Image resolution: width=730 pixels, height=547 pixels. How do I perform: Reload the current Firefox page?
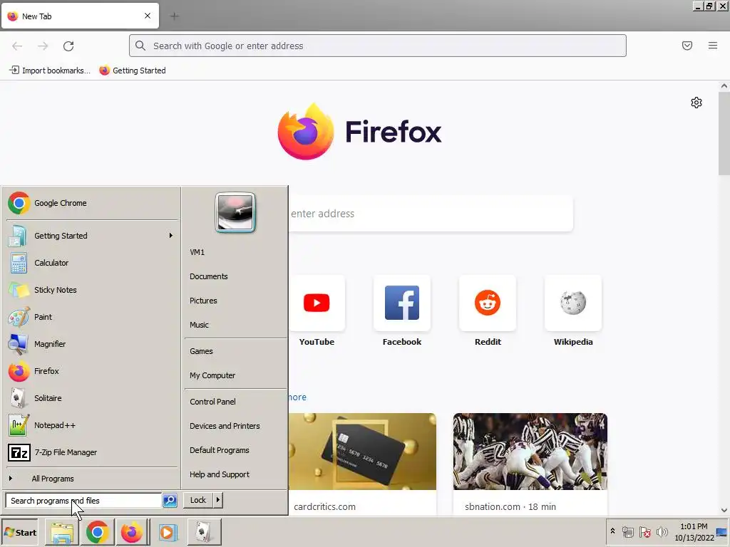[68, 46]
